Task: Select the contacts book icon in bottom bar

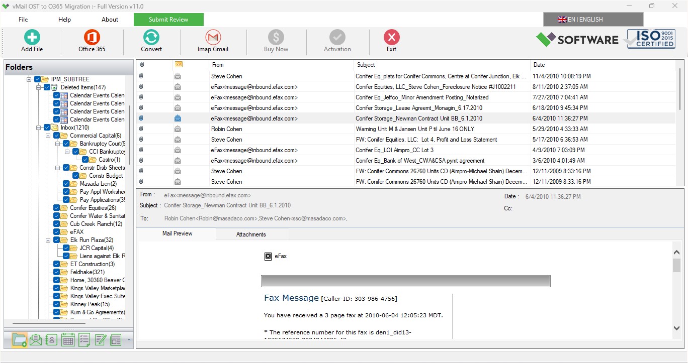Action: [x=51, y=340]
